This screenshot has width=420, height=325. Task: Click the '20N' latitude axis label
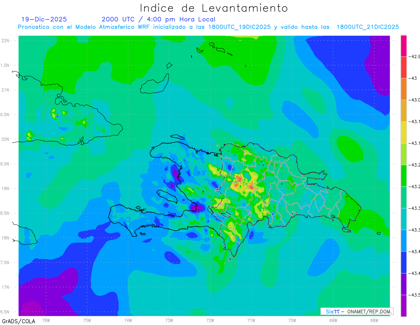6,139
